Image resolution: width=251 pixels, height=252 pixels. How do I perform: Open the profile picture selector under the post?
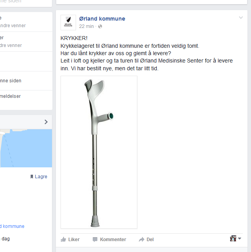[235, 238]
